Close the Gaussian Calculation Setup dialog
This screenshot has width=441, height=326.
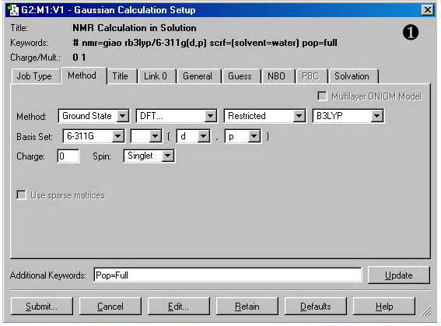point(428,10)
